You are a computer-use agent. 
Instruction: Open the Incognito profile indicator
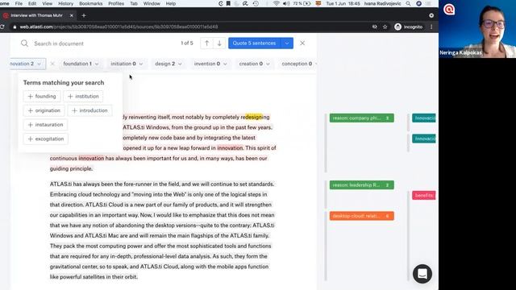click(x=409, y=27)
